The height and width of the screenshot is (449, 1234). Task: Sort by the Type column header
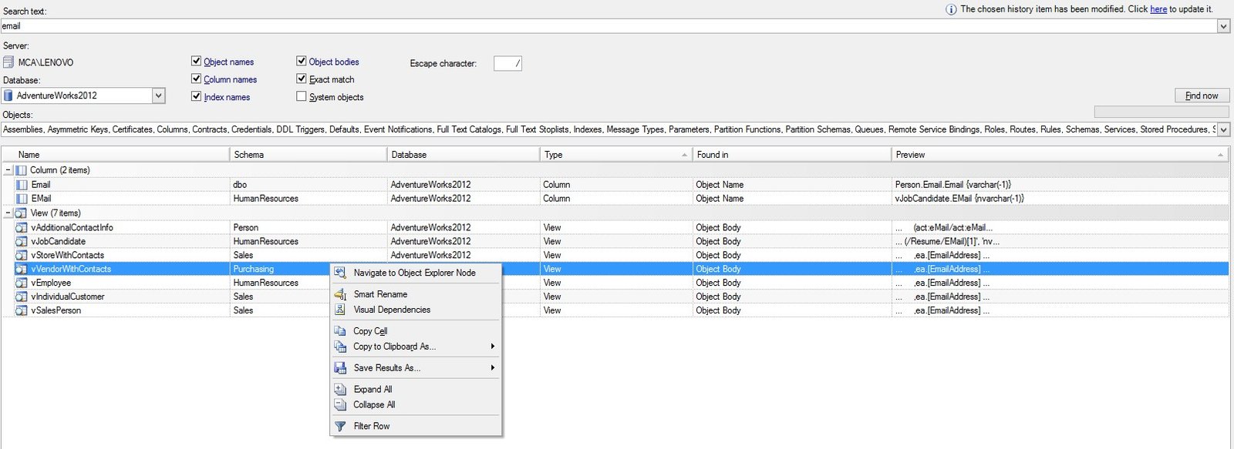tap(616, 155)
